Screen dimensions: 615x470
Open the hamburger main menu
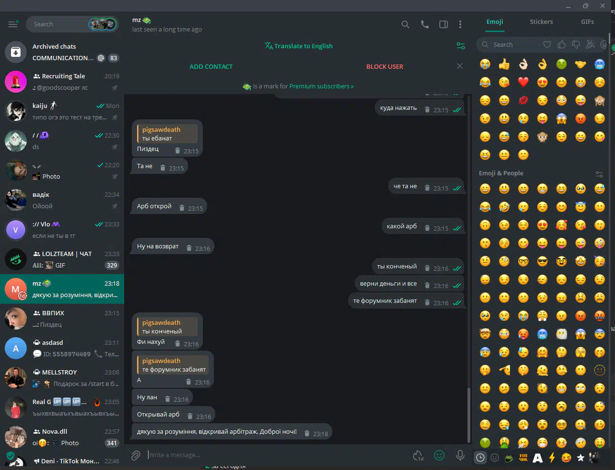13,24
